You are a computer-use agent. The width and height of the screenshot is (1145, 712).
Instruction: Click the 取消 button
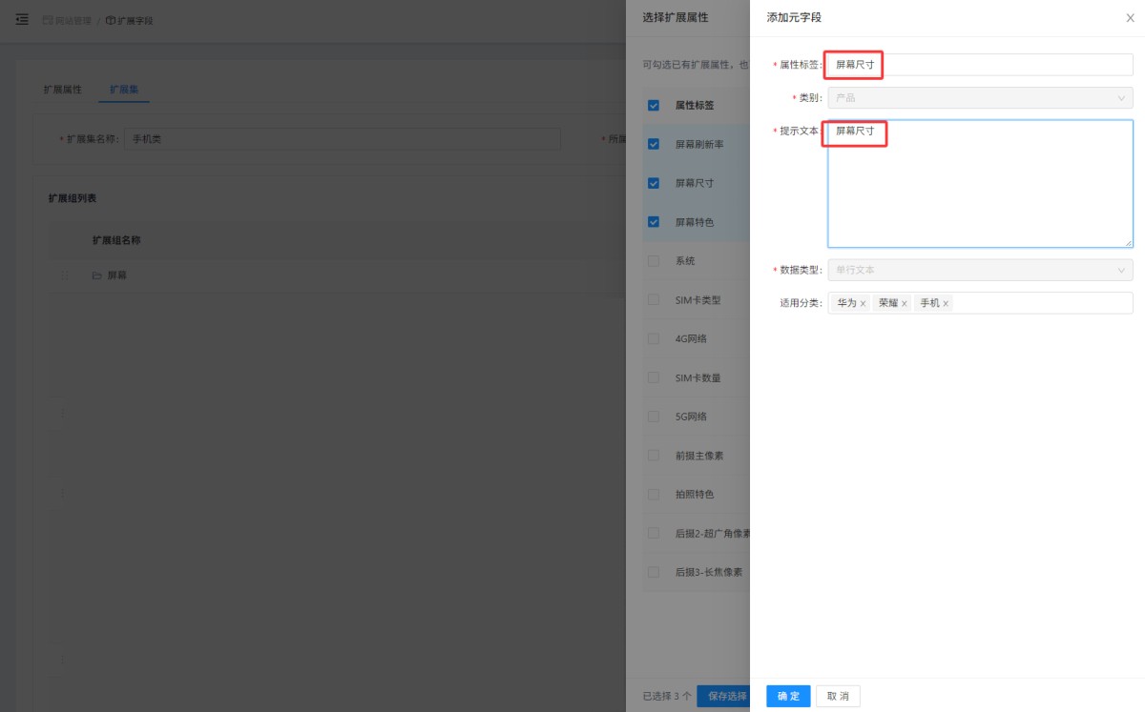(x=838, y=696)
